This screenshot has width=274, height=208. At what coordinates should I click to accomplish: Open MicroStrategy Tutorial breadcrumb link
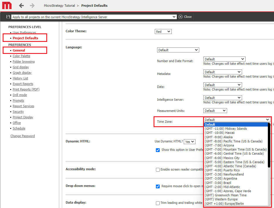pyautogui.click(x=59, y=6)
